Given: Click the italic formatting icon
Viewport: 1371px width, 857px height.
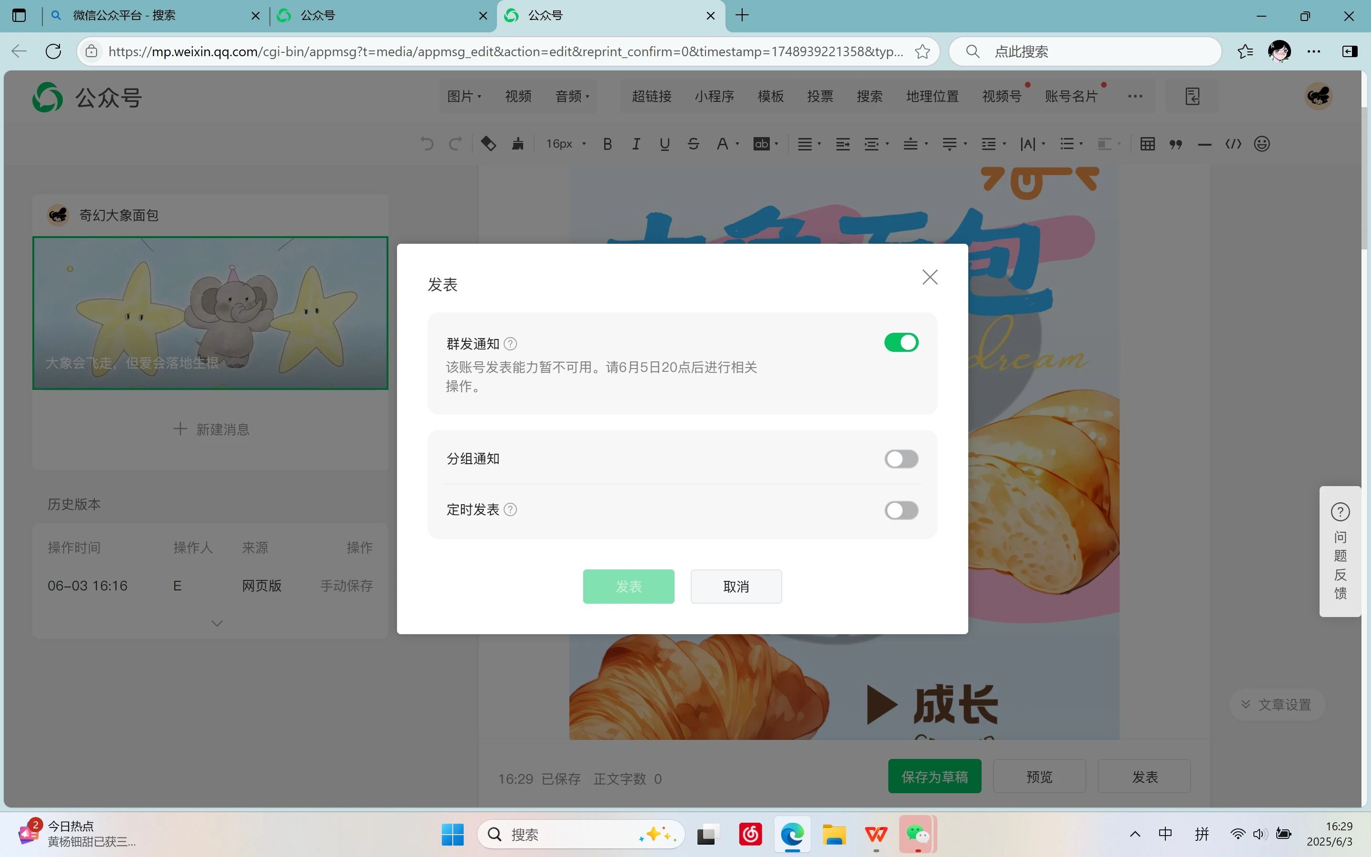Looking at the screenshot, I should click(x=636, y=144).
